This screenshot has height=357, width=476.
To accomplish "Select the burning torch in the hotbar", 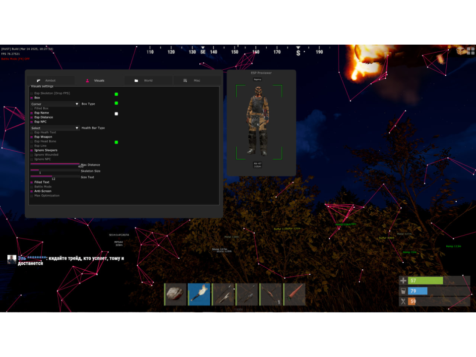I will (199, 294).
